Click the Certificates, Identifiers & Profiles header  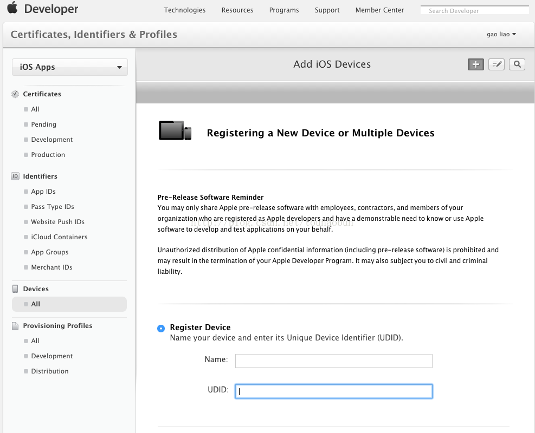pyautogui.click(x=94, y=35)
